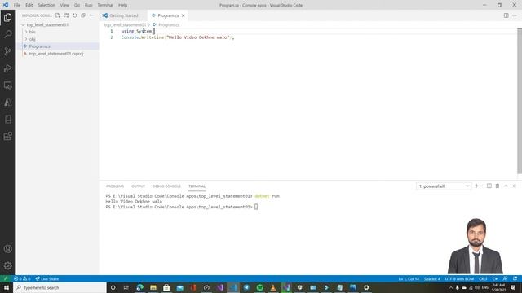Click the editor vertical scrollbar
Screen dimensions: 522x293
(x=520, y=100)
